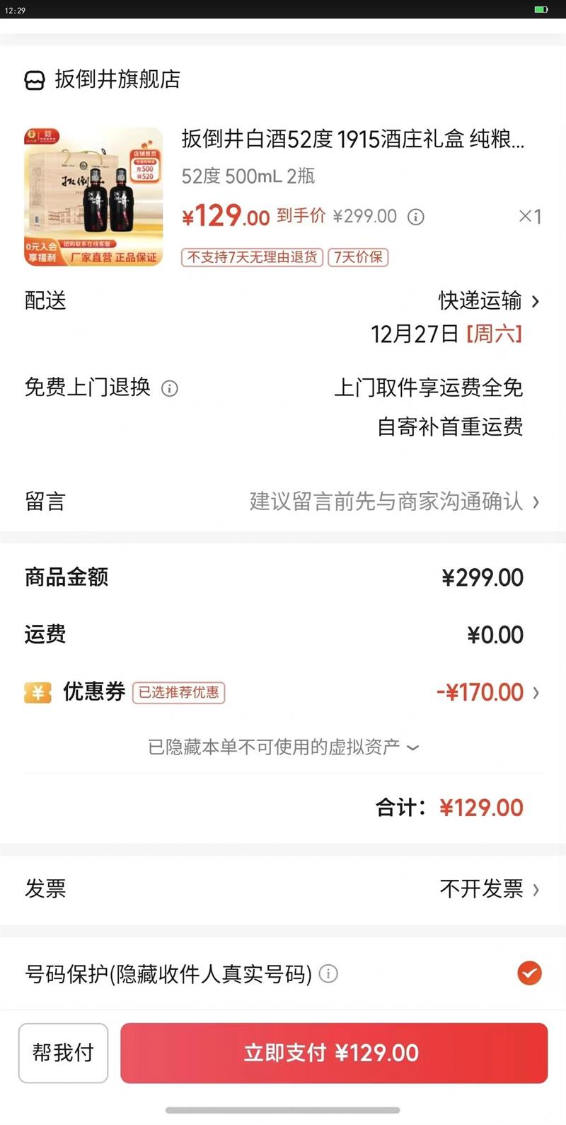Toggle the 号码保护 checkmark off
This screenshot has height=1125, width=566.
click(x=529, y=973)
